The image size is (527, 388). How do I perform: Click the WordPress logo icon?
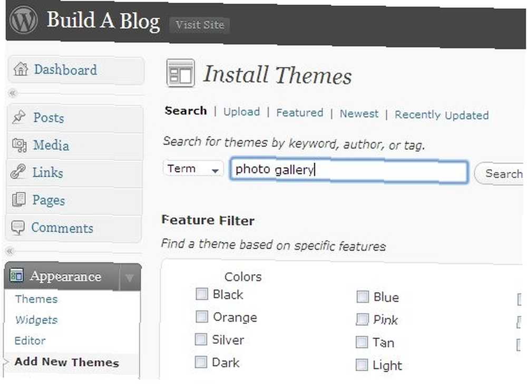pos(24,20)
